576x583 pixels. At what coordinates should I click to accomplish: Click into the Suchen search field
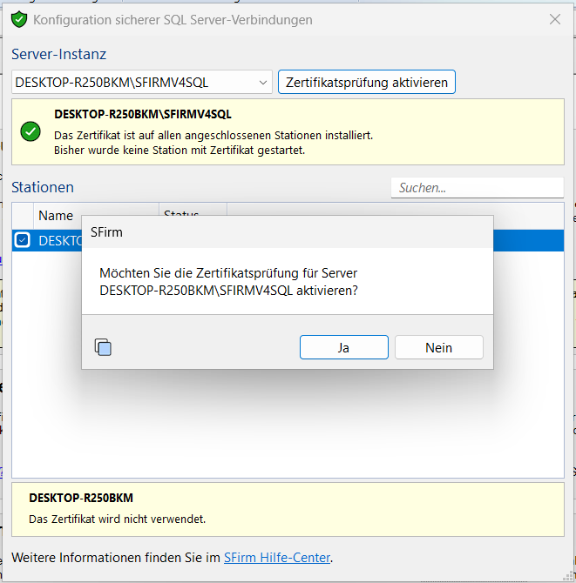click(x=476, y=187)
